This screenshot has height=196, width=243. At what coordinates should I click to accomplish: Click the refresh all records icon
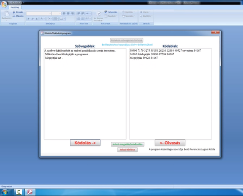click(x=99, y=14)
